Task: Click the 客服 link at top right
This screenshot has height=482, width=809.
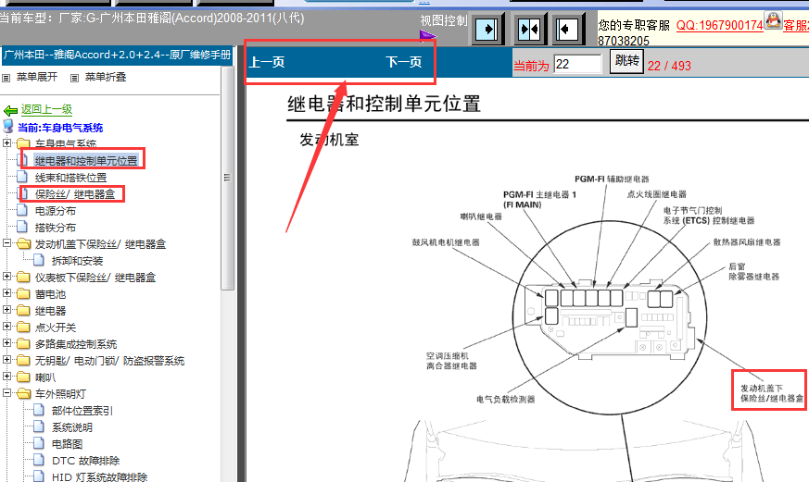Action: pyautogui.click(x=796, y=25)
